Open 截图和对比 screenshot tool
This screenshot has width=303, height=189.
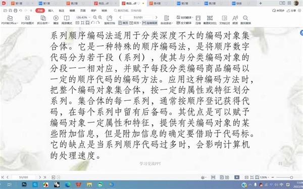click(x=210, y=20)
